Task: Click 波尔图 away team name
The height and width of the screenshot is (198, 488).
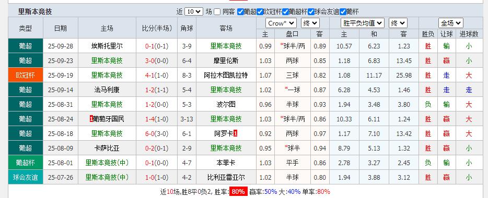Action: [226, 105]
